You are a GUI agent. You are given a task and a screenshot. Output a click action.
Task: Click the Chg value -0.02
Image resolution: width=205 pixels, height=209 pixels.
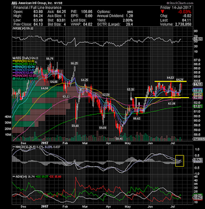coord(187,16)
